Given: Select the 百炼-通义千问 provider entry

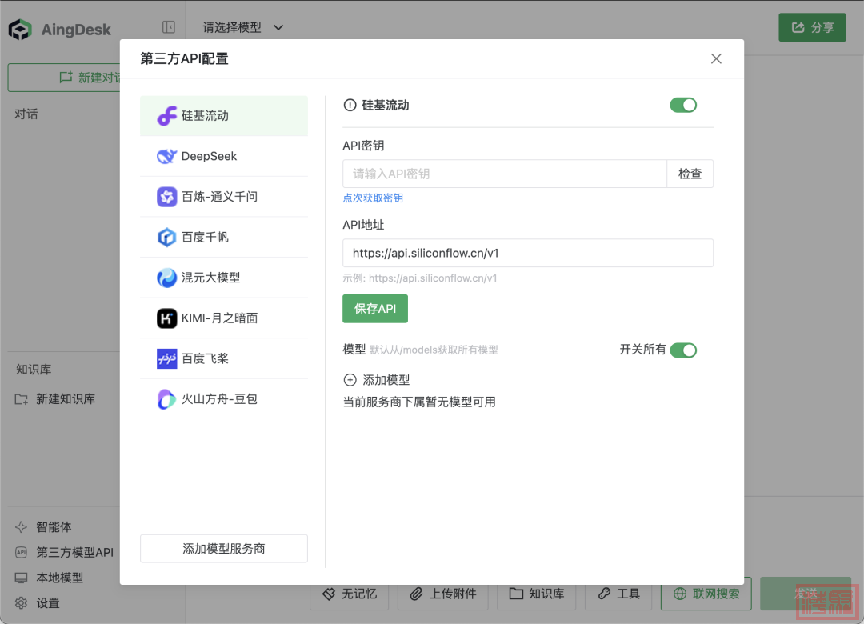Looking at the screenshot, I should pyautogui.click(x=224, y=197).
